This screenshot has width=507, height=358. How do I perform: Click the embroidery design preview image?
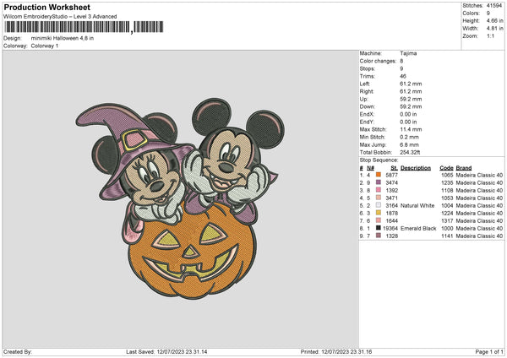tap(181, 198)
